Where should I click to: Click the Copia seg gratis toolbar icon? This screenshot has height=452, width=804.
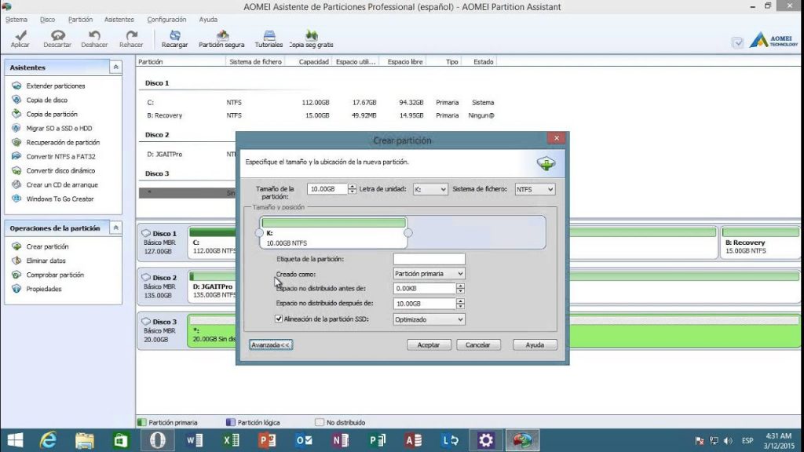(x=310, y=36)
